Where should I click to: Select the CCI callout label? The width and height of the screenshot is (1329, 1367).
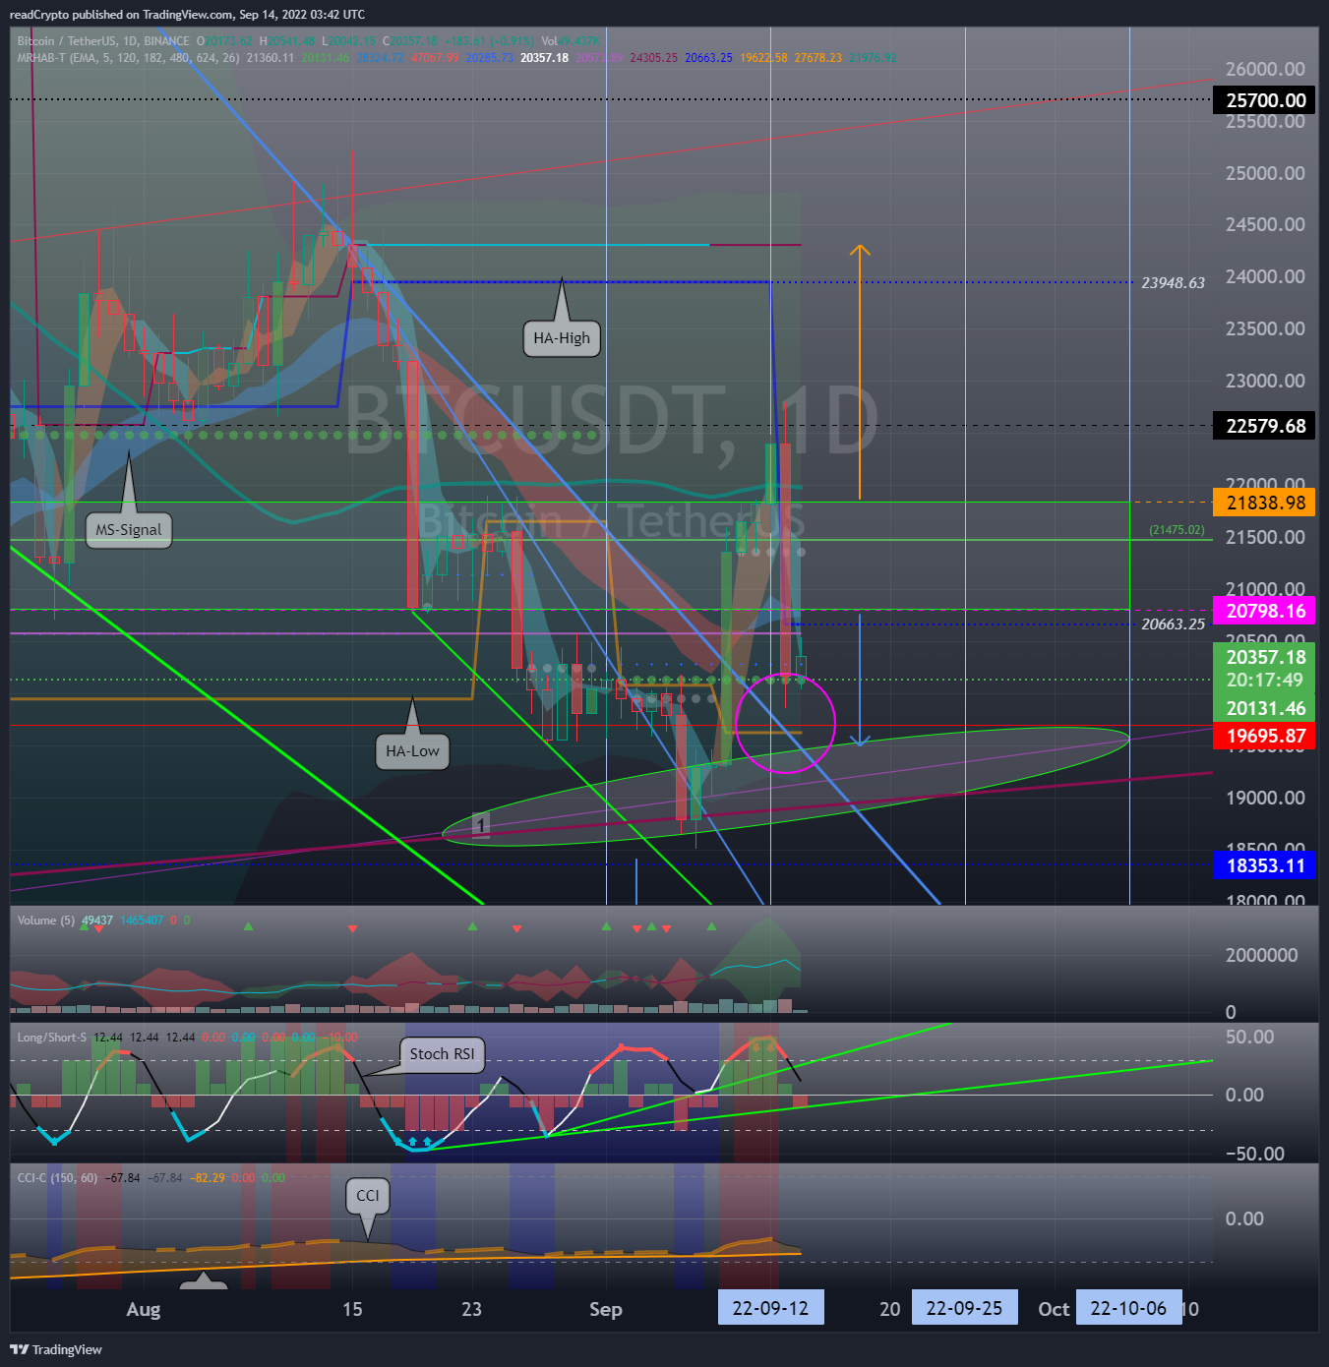[x=368, y=1196]
